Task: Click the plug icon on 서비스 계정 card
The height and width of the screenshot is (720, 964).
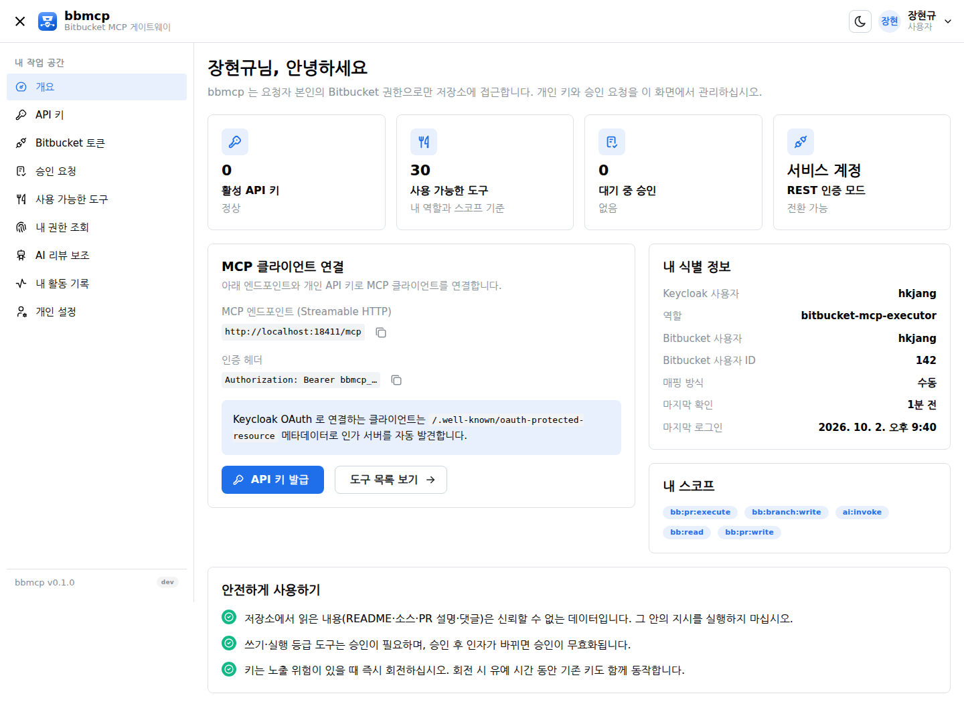Action: point(801,142)
